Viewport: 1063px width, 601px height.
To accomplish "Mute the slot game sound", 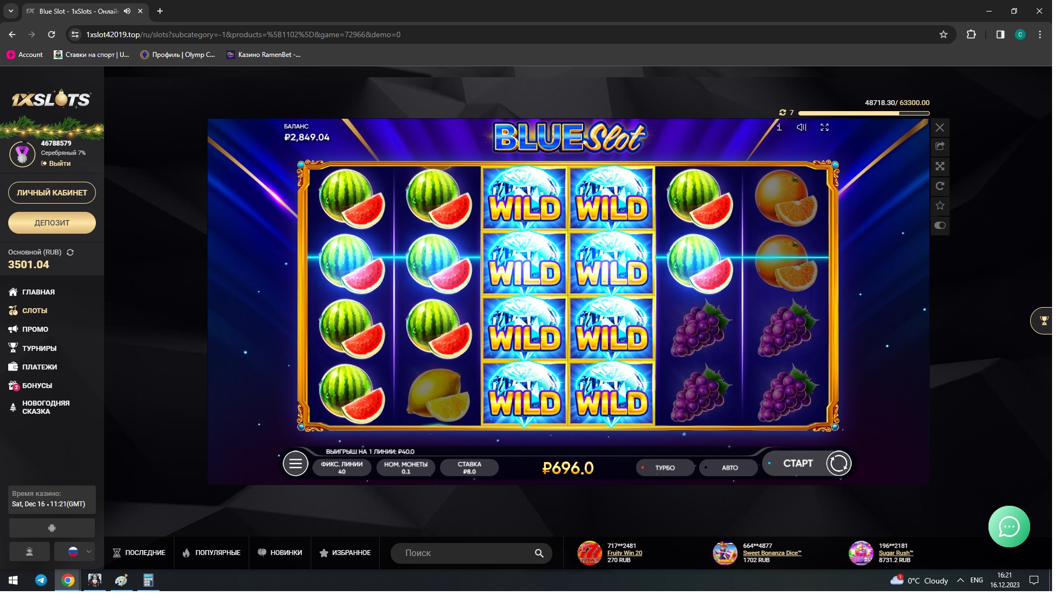I will click(x=802, y=127).
